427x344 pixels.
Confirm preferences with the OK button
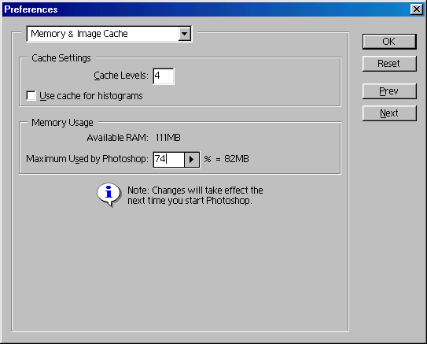coord(389,42)
